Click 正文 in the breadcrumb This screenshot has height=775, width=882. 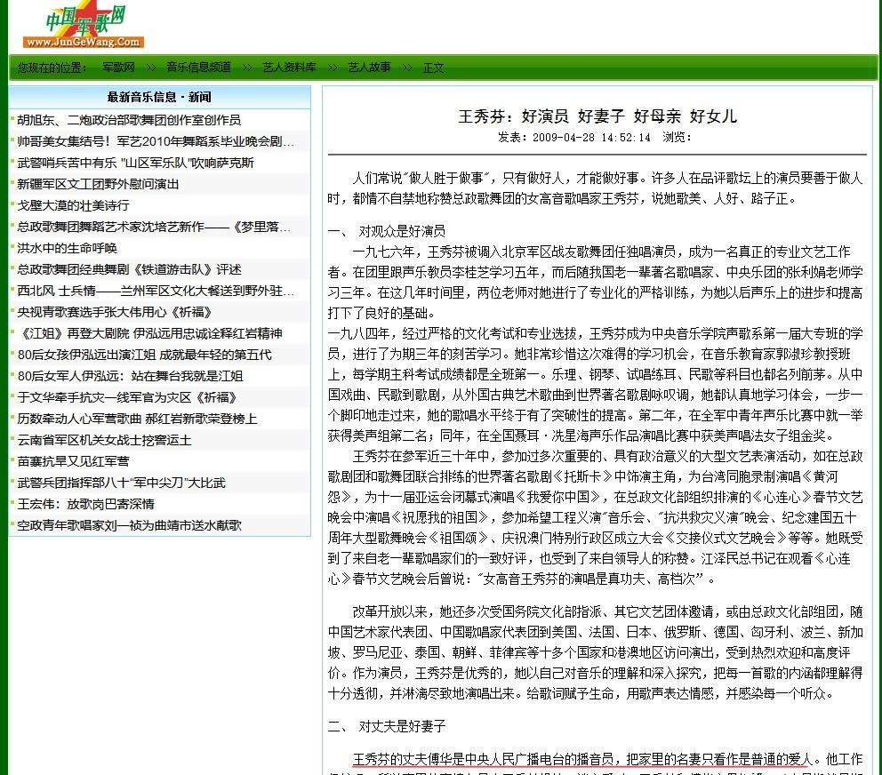(433, 68)
